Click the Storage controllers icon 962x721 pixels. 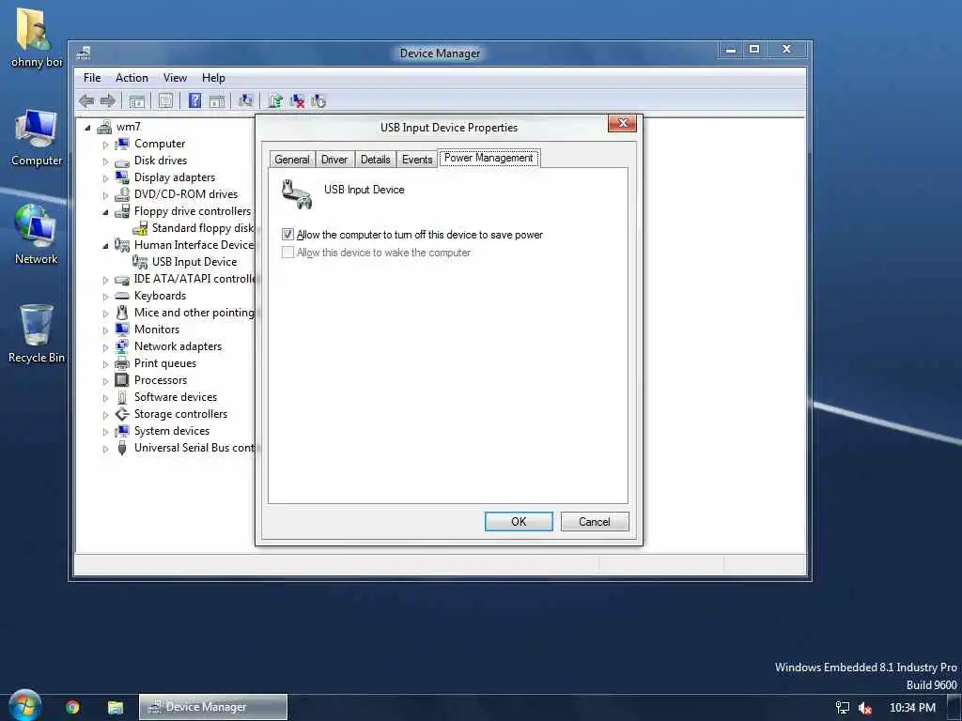tap(122, 414)
